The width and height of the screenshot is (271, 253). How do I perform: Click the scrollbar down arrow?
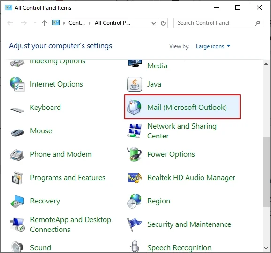[266, 248]
